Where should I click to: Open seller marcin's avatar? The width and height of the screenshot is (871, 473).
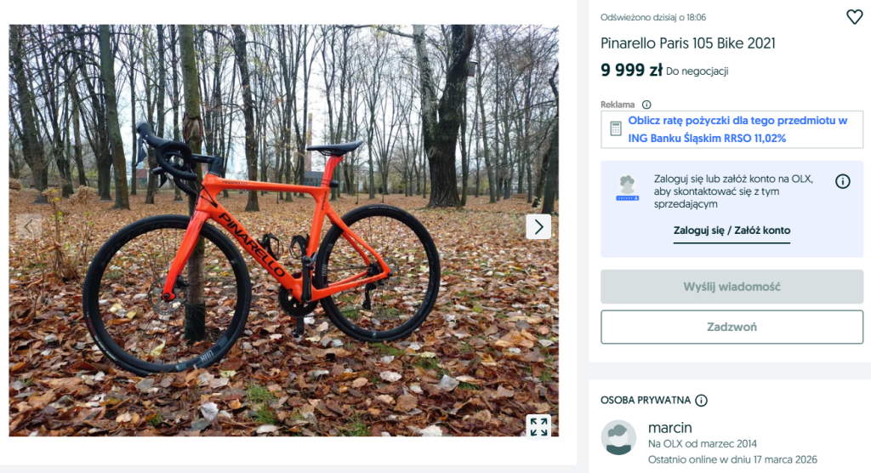(618, 437)
